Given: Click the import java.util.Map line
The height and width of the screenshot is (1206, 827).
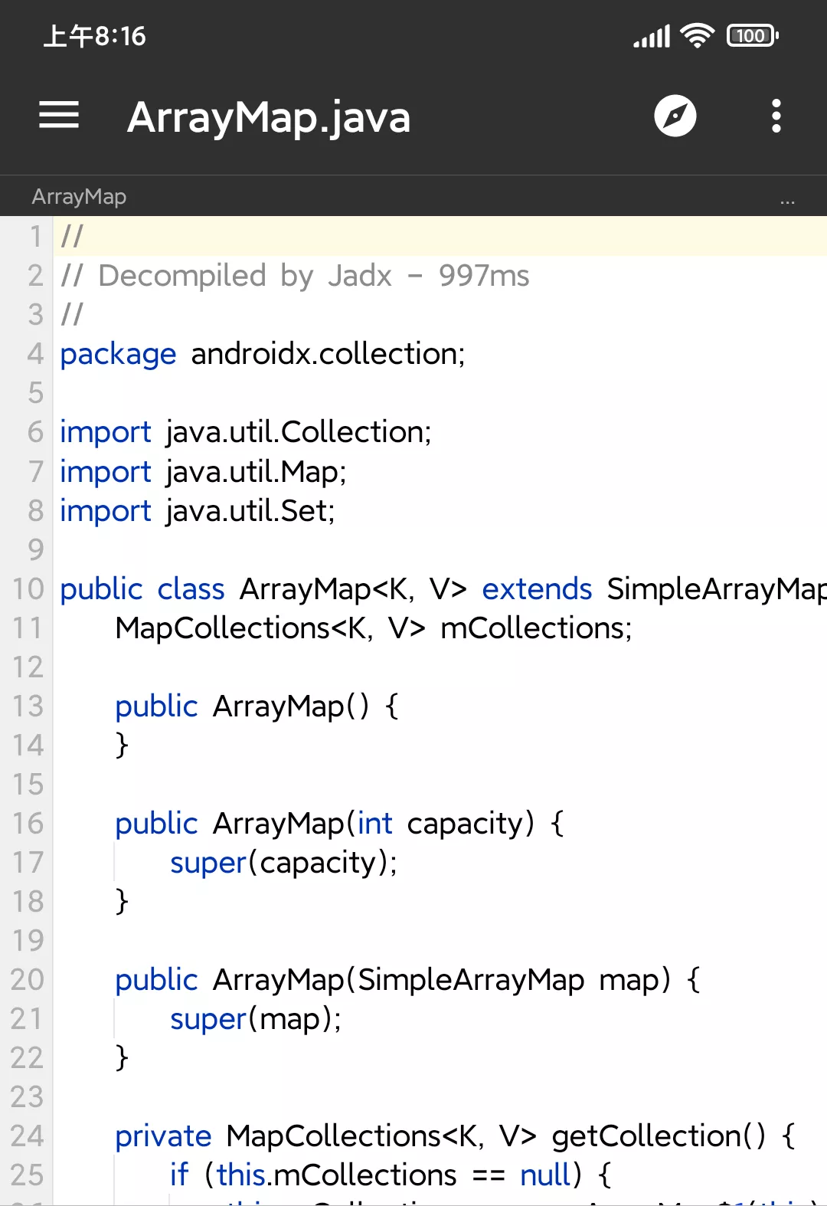Looking at the screenshot, I should pyautogui.click(x=203, y=472).
